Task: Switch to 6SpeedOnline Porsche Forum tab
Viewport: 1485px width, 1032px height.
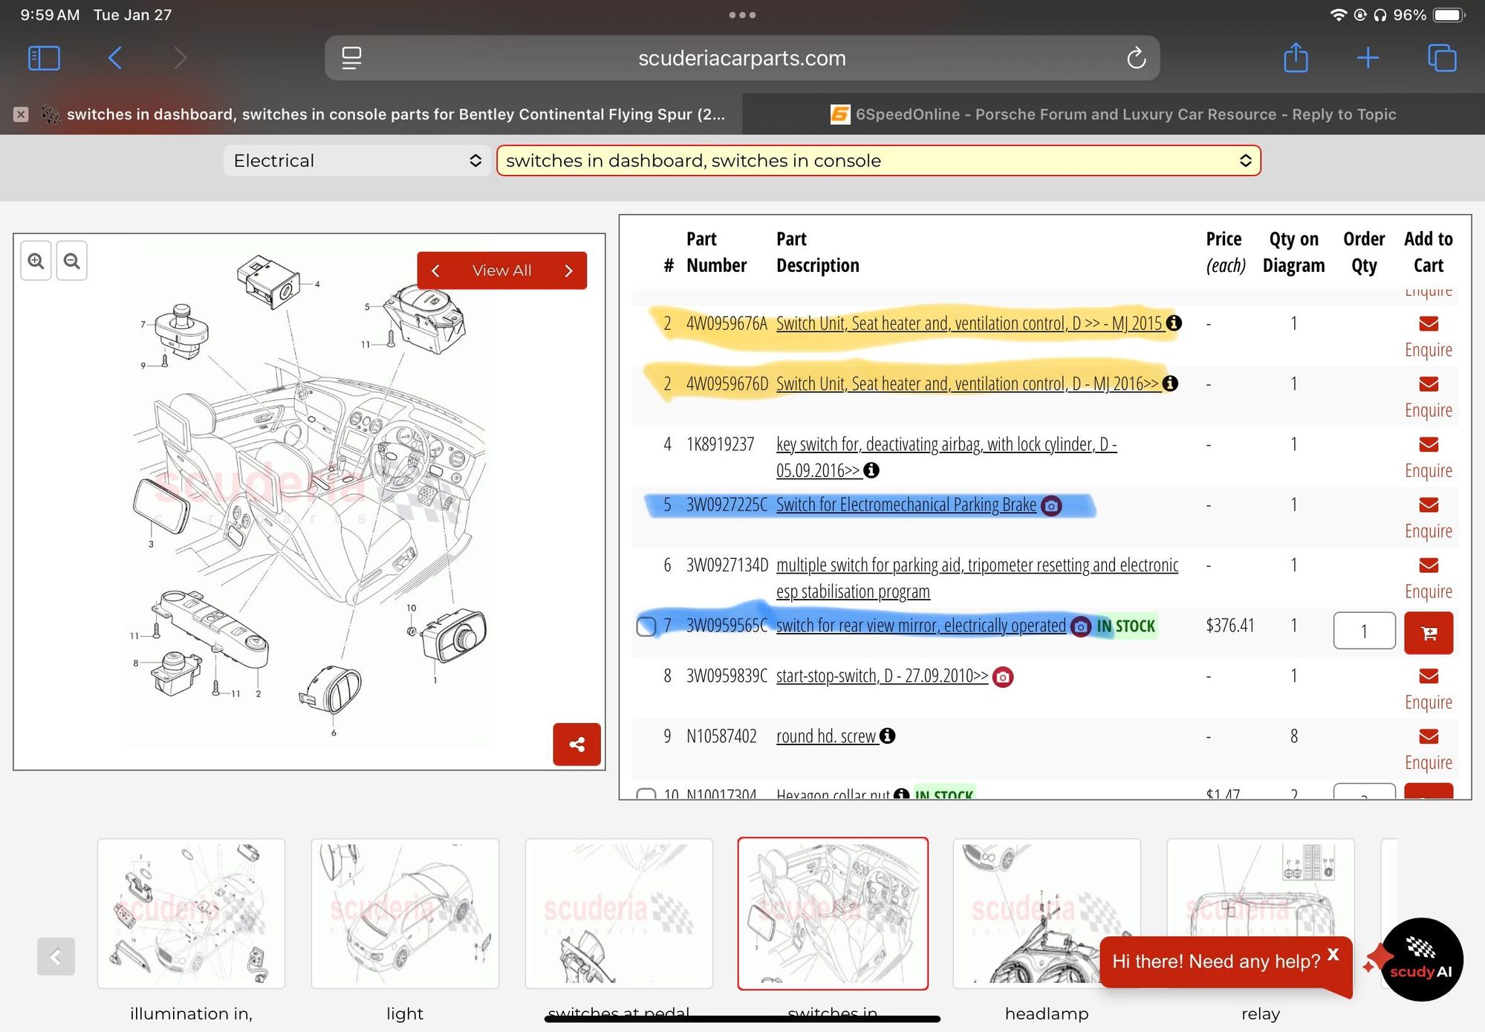Action: point(1113,114)
